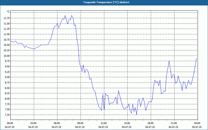Viewport: 208px width, 130px height.
Task: Click the 11,25 y-axis label
Action: coord(7,29)
